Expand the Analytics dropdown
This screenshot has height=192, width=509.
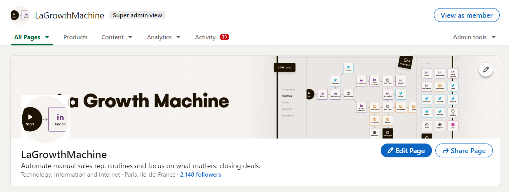pos(164,37)
